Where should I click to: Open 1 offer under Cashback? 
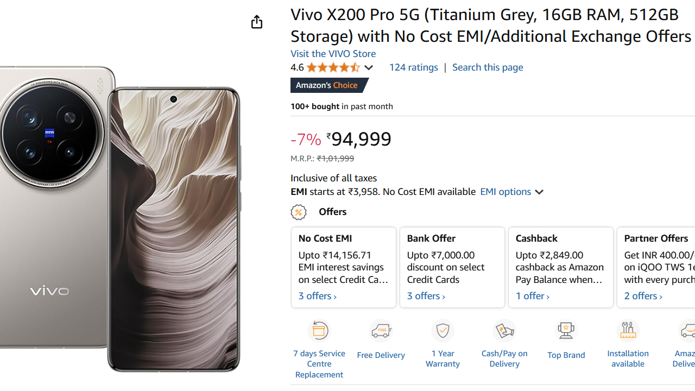point(533,296)
